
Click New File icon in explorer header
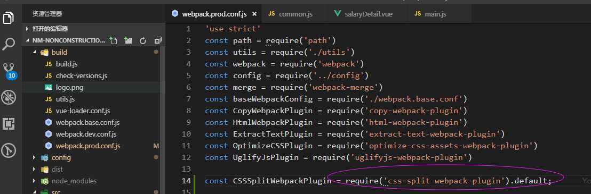[x=113, y=40]
